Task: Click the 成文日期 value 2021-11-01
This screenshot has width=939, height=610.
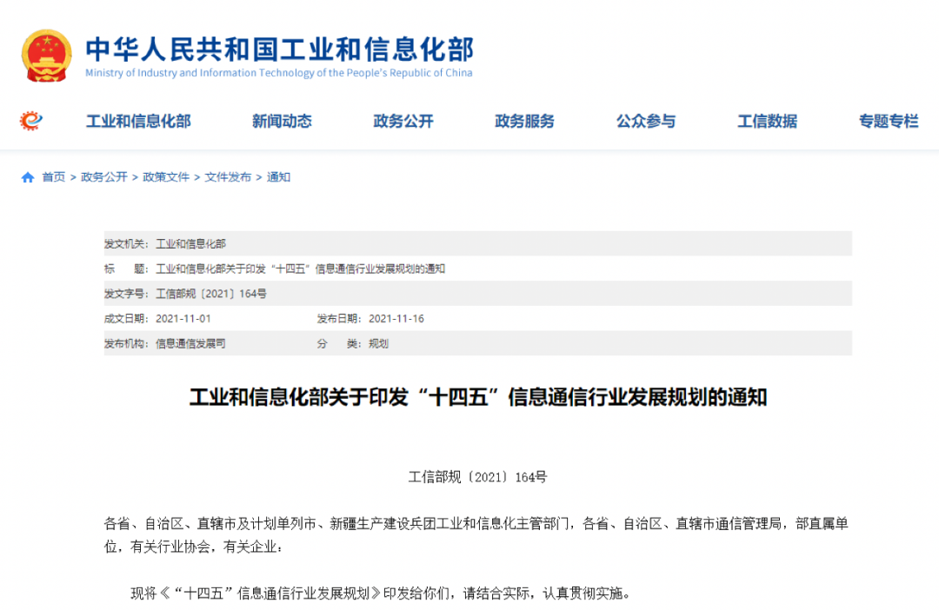Action: 183,319
